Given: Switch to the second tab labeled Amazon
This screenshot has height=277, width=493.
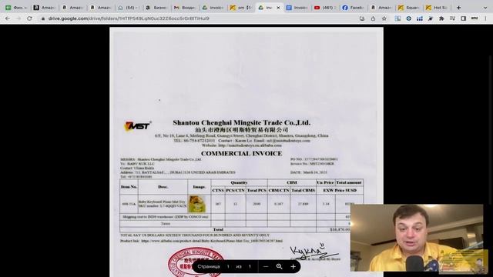Looking at the screenshot, I should tap(73, 8).
